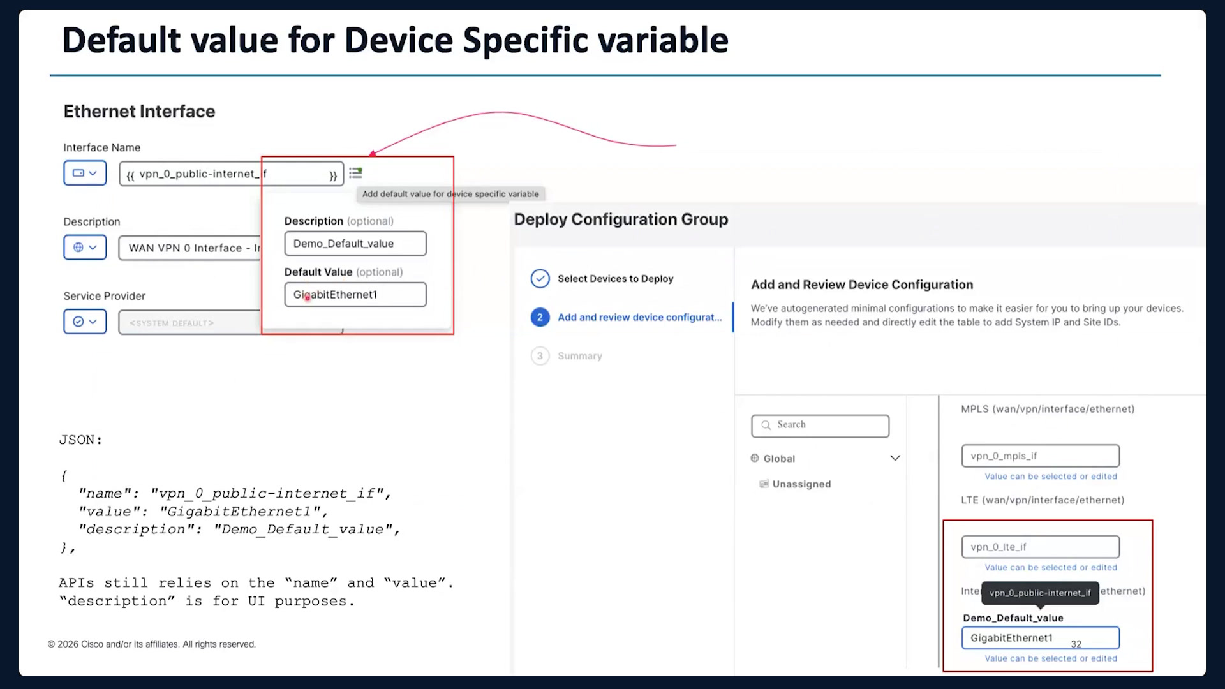The image size is (1225, 689).
Task: Click "Value can be selected or edited" under vpn_0_mpls_if
Action: click(x=1051, y=477)
